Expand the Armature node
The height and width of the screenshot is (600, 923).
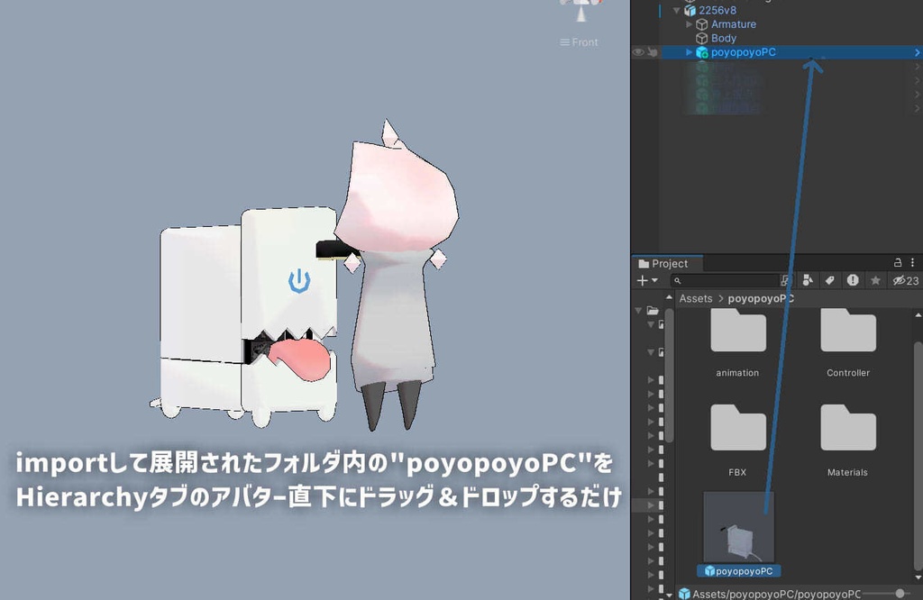[689, 24]
